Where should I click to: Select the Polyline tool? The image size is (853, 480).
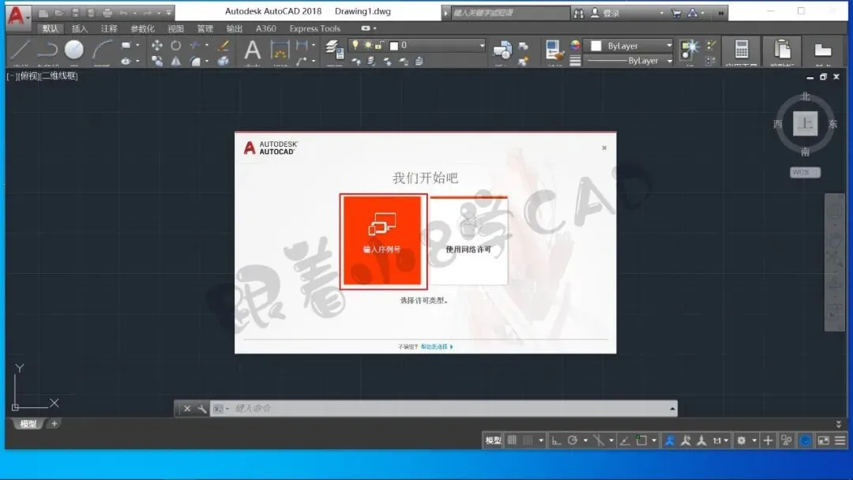pyautogui.click(x=48, y=50)
